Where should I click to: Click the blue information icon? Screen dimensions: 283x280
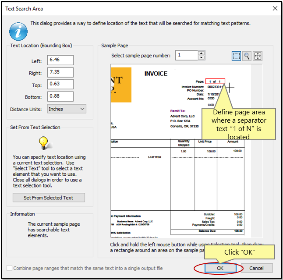[x=18, y=32]
